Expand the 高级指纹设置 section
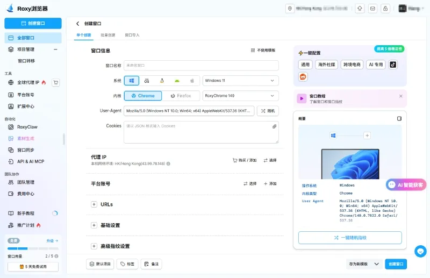This screenshot has height=278, width=430. (x=94, y=246)
